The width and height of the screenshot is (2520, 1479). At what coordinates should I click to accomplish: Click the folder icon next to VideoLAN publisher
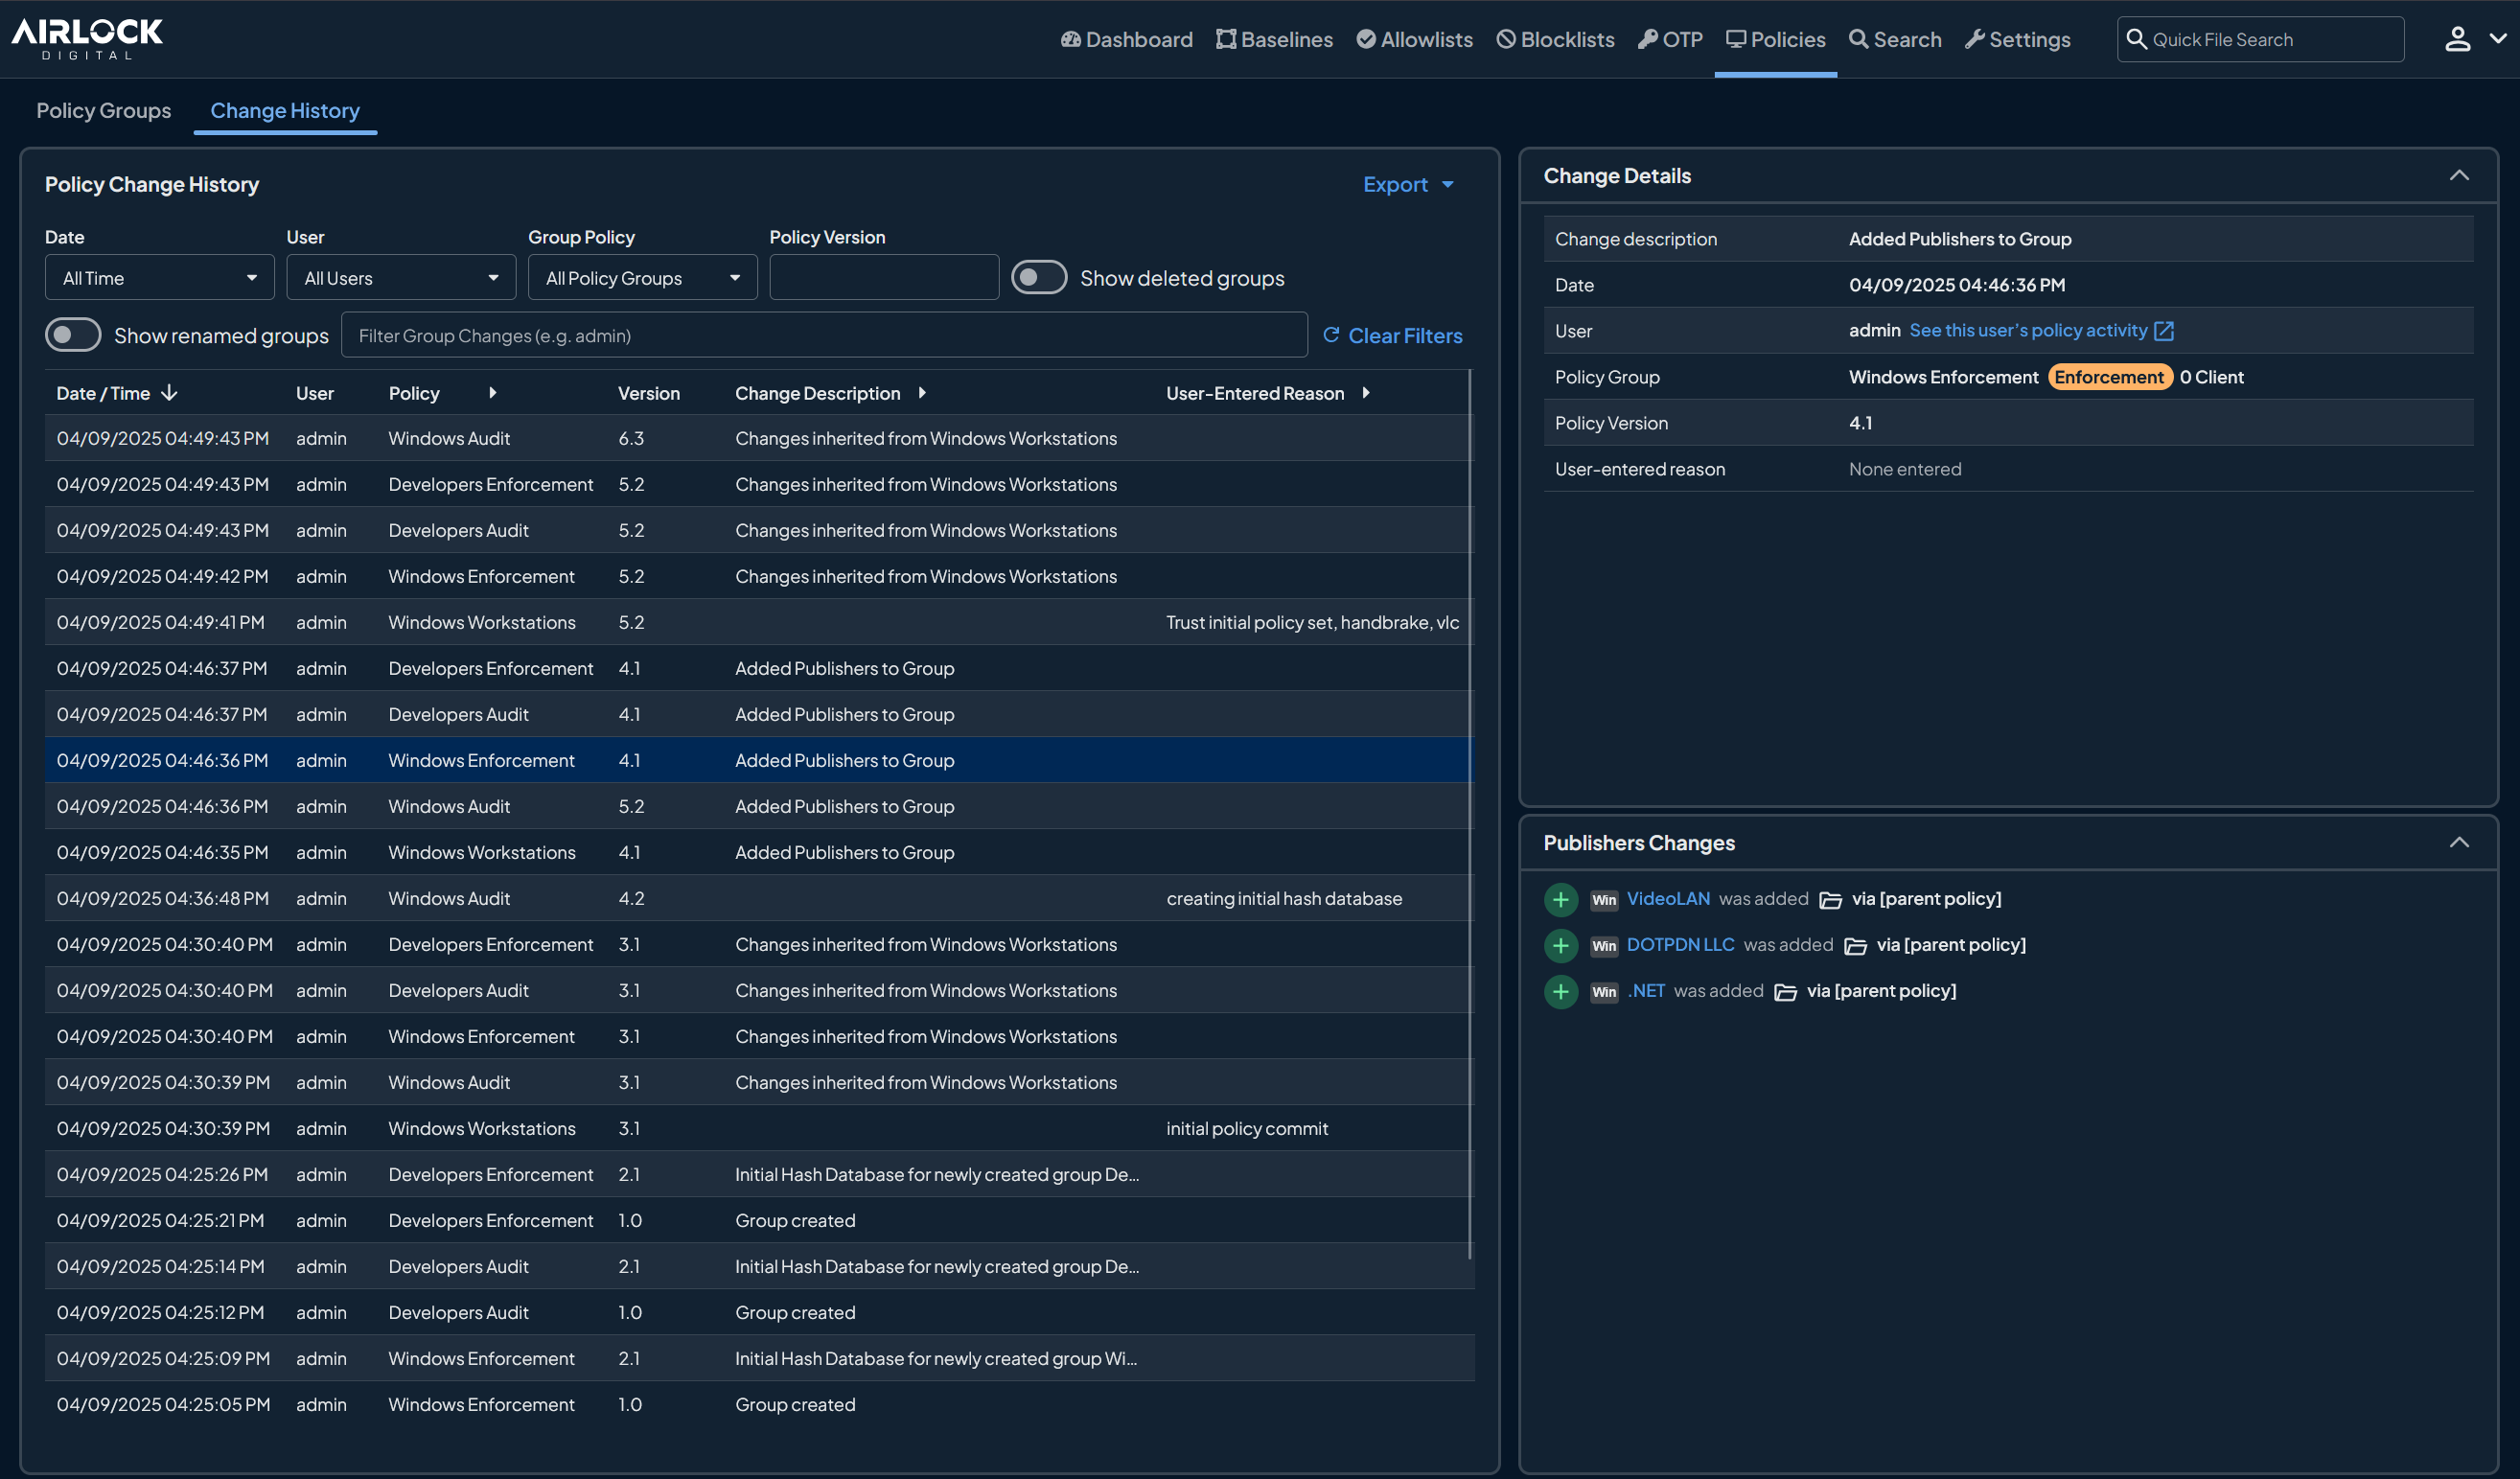[x=1832, y=899]
